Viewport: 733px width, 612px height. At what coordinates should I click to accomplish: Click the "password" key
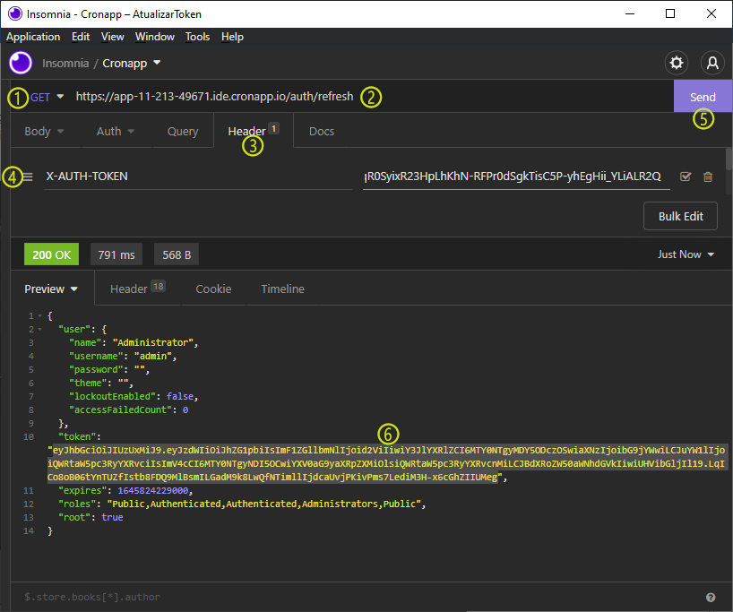click(96, 370)
